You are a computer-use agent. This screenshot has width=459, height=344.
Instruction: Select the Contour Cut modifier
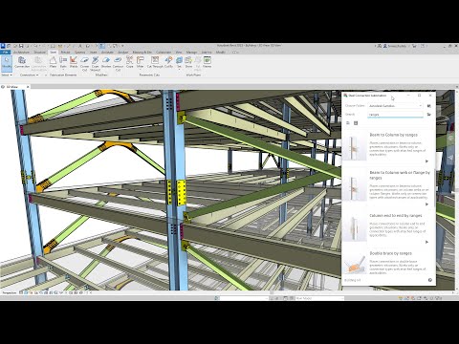[118, 63]
